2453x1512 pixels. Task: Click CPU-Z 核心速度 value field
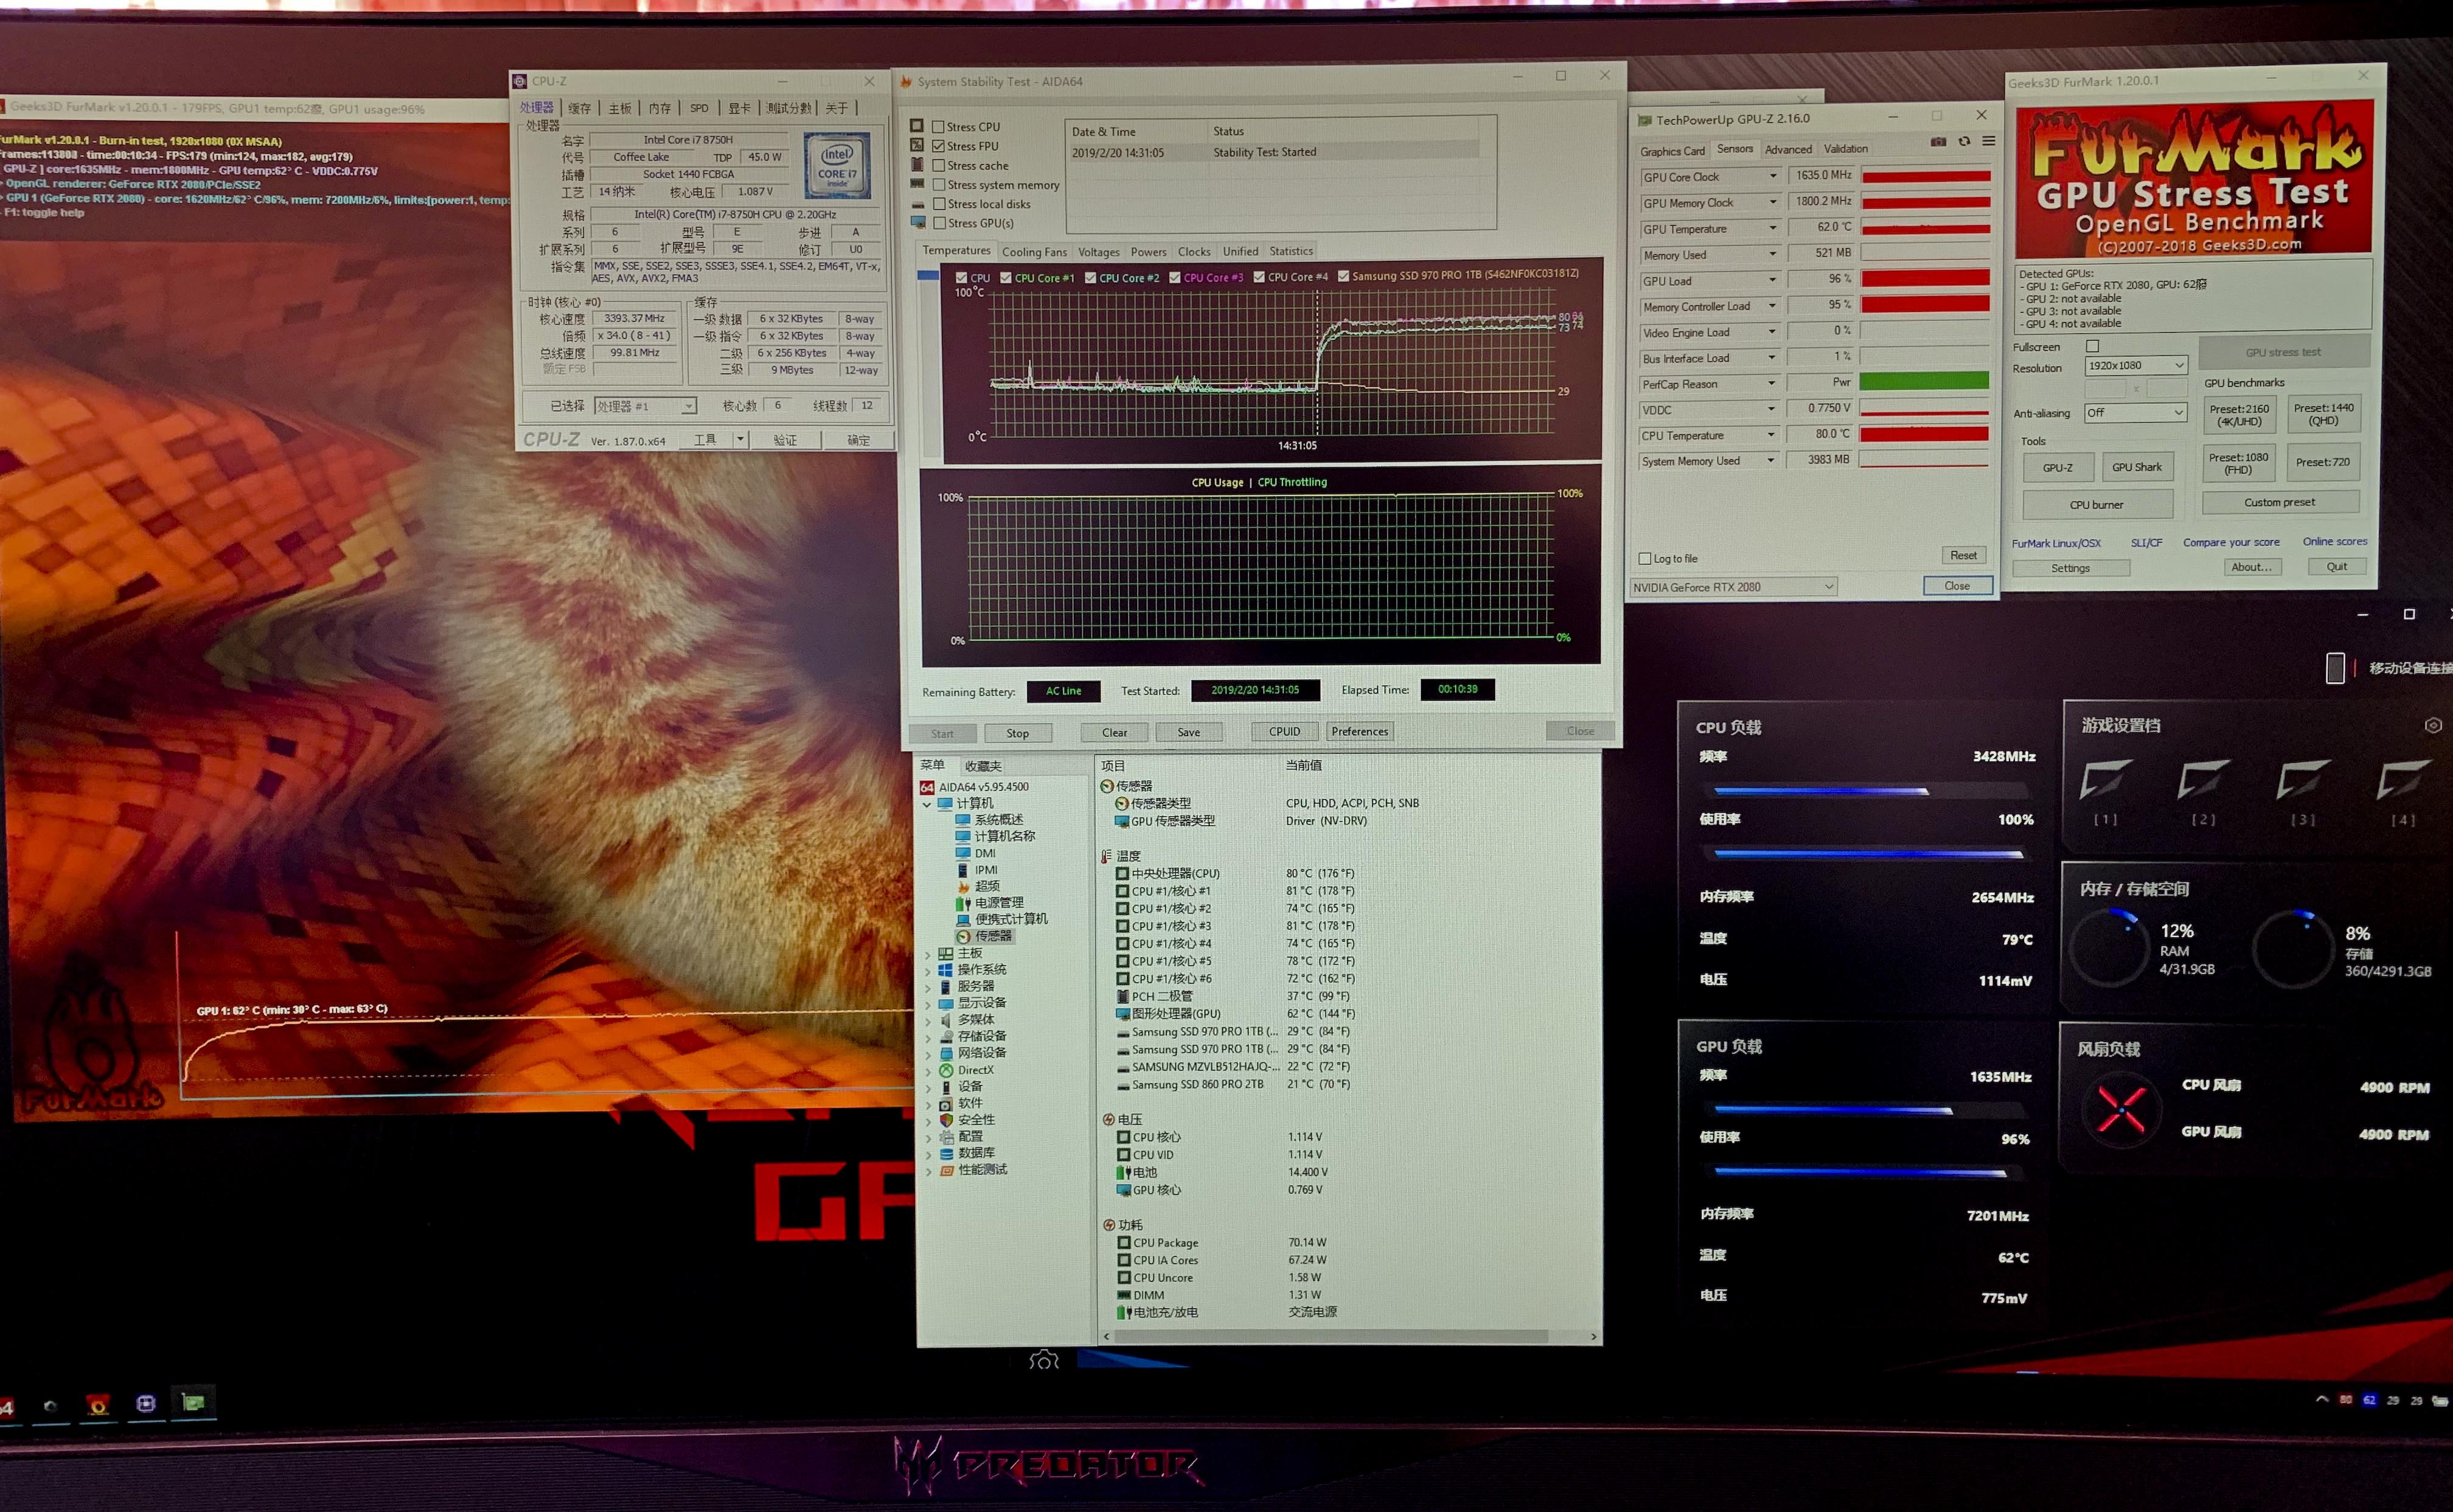point(634,318)
